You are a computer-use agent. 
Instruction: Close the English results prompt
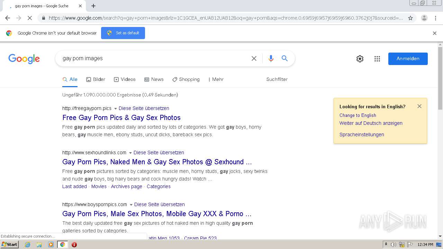point(419,106)
